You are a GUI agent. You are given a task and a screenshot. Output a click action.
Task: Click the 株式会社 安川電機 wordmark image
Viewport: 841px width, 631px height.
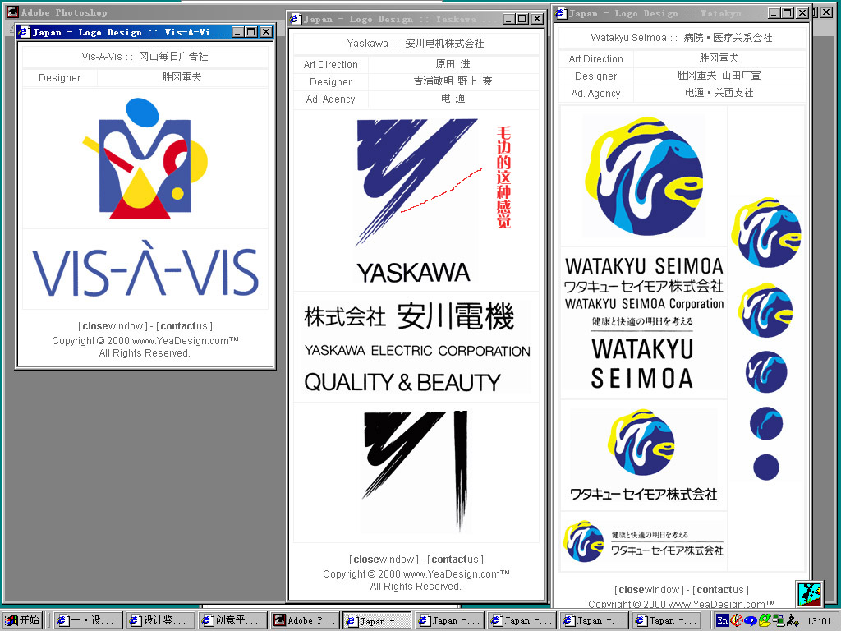(409, 316)
